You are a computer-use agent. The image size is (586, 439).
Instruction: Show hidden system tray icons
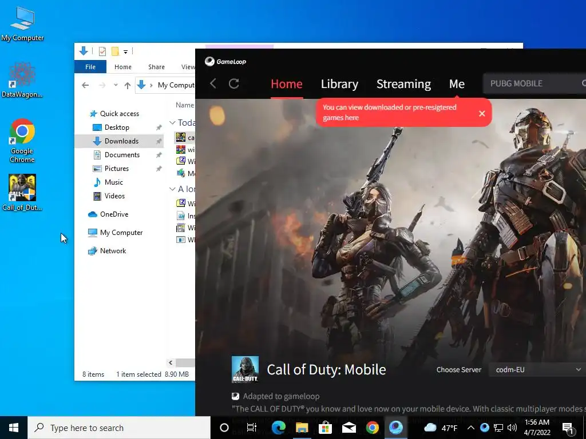coord(471,428)
